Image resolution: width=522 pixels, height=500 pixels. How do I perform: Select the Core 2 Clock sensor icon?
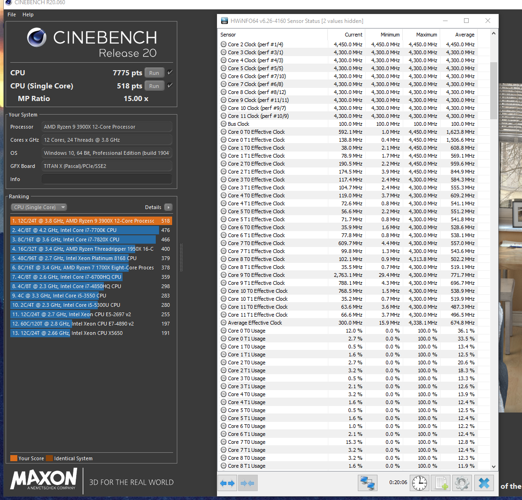pos(224,44)
